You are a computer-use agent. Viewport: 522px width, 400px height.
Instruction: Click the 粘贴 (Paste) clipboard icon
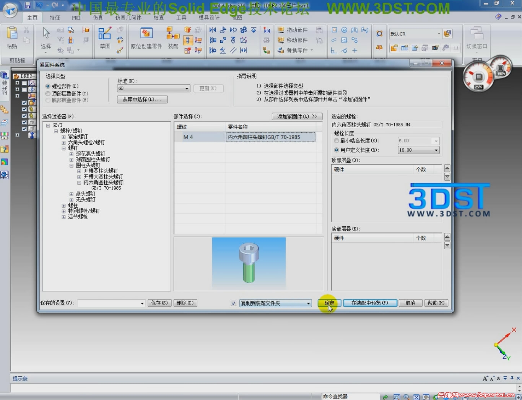pyautogui.click(x=12, y=34)
